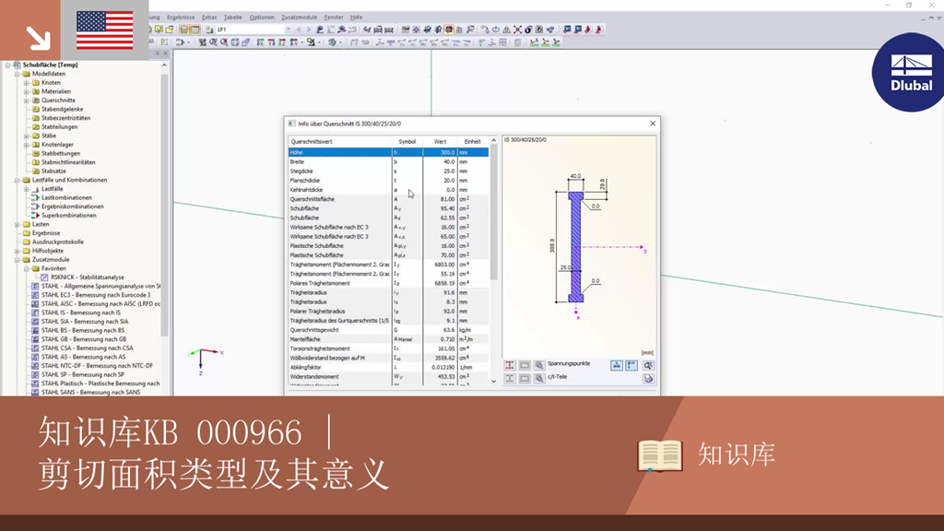
Task: Open the Extras menu
Action: pyautogui.click(x=209, y=18)
